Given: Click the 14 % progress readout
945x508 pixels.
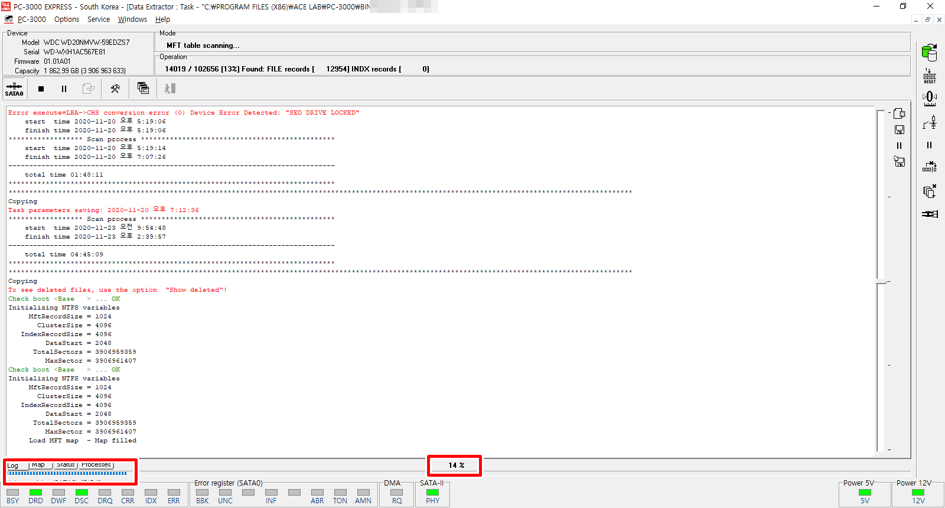Looking at the screenshot, I should [x=456, y=465].
